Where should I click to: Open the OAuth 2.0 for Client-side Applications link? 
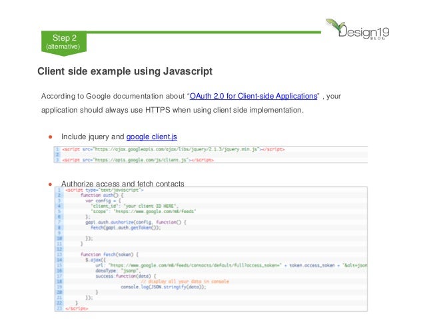click(253, 96)
